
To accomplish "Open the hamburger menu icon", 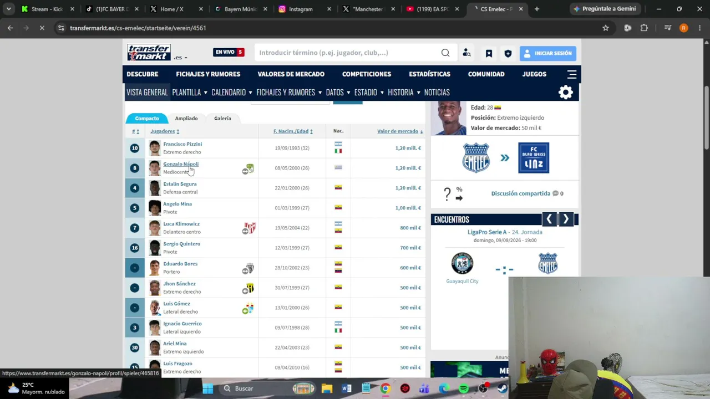I will pos(572,74).
